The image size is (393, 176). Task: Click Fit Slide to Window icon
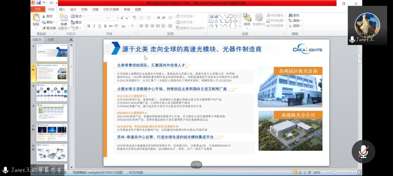coord(359,173)
